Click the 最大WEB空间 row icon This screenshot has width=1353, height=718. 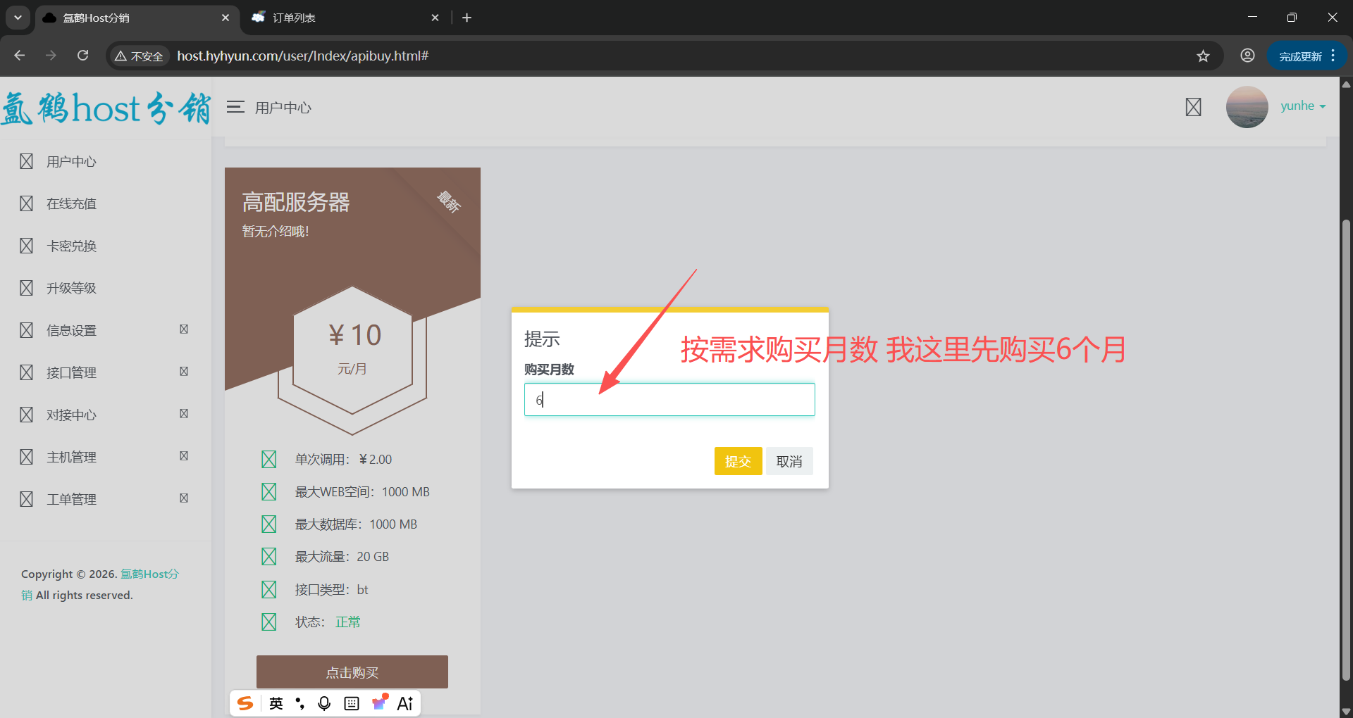click(269, 492)
